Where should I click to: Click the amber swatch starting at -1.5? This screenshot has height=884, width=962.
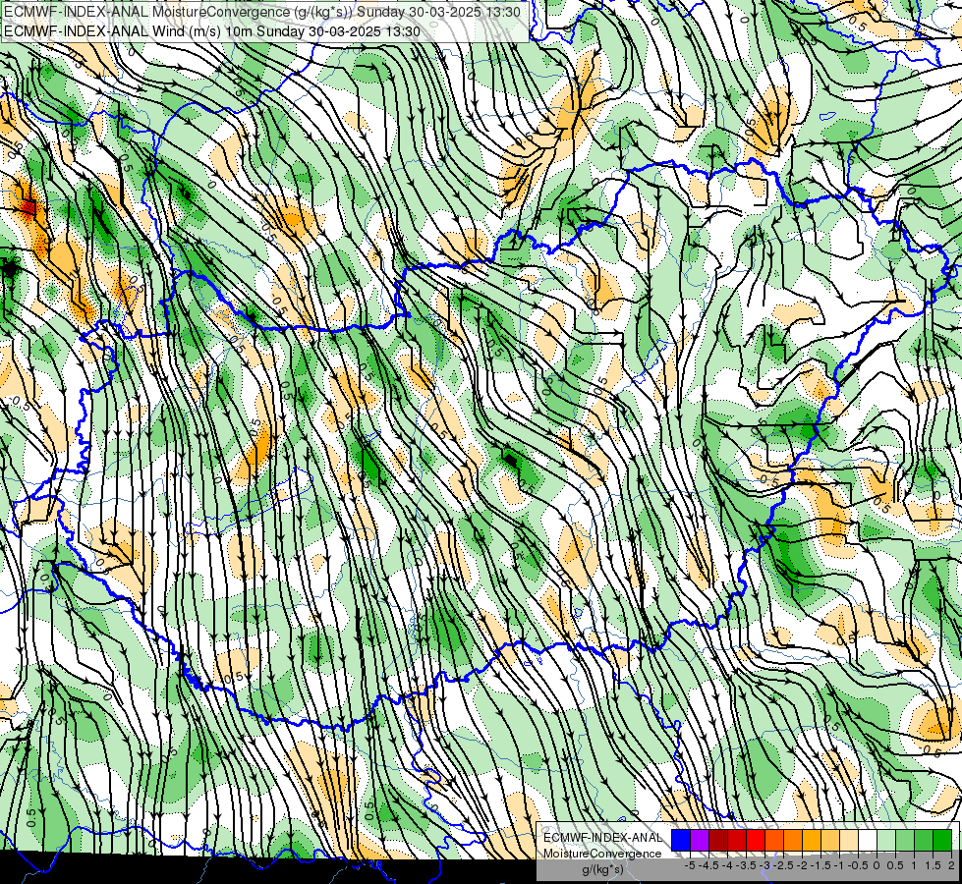(x=812, y=841)
